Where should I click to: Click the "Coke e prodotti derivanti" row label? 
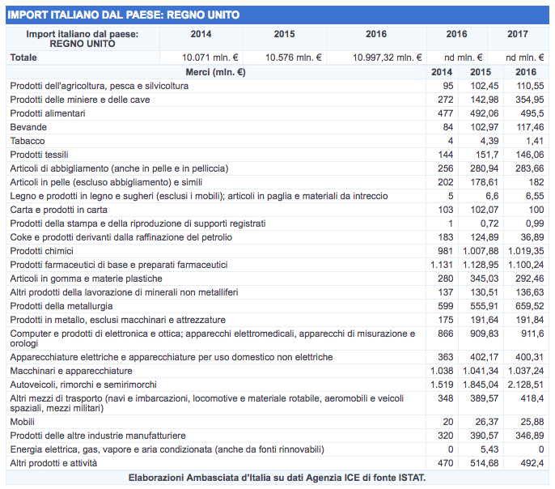coord(121,237)
